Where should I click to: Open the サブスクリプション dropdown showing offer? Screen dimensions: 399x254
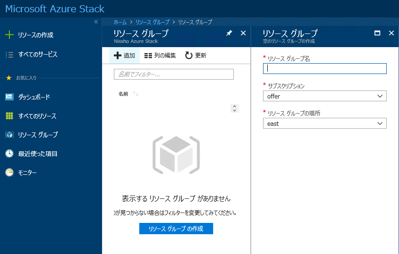325,96
